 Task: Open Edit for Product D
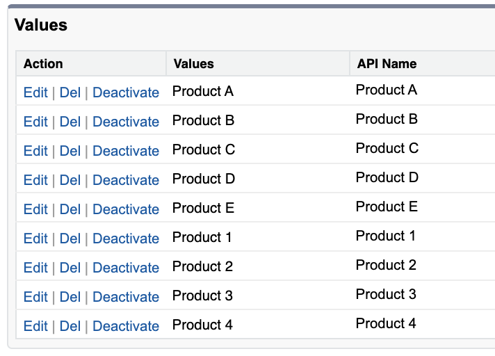[35, 180]
